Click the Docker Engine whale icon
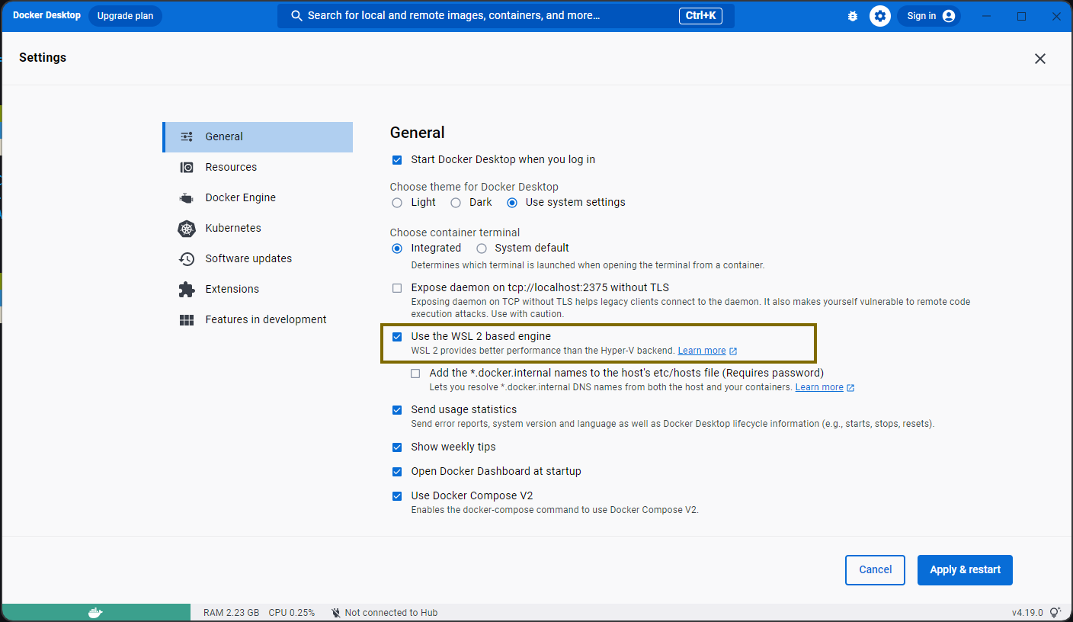1073x622 pixels. coord(187,198)
